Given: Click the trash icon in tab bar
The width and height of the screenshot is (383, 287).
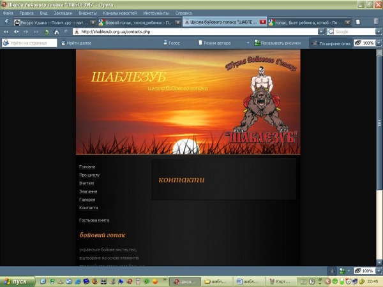Looking at the screenshot, I should (376, 22).
